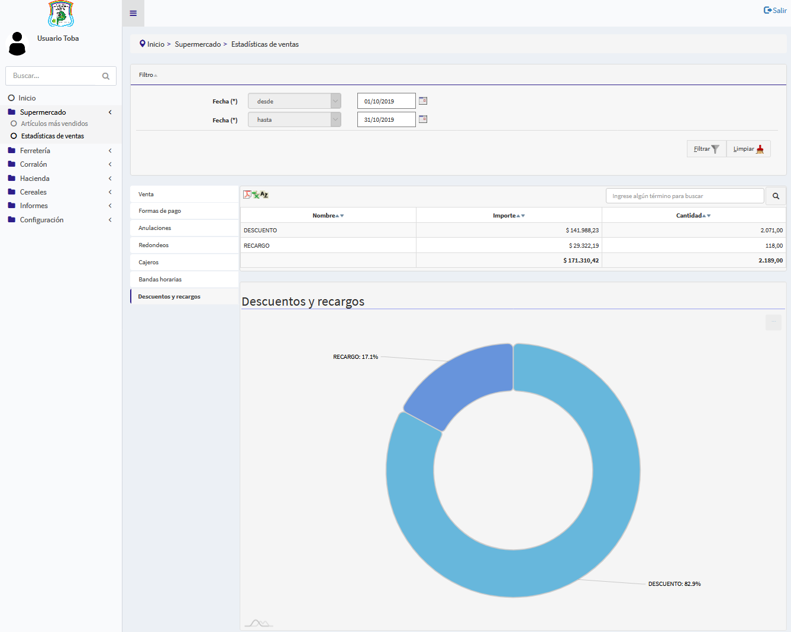Click the A-Z sort columns icon
This screenshot has height=632, width=791.
click(264, 195)
